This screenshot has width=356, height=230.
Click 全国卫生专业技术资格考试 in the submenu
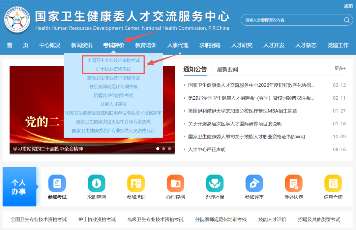[x=113, y=61]
